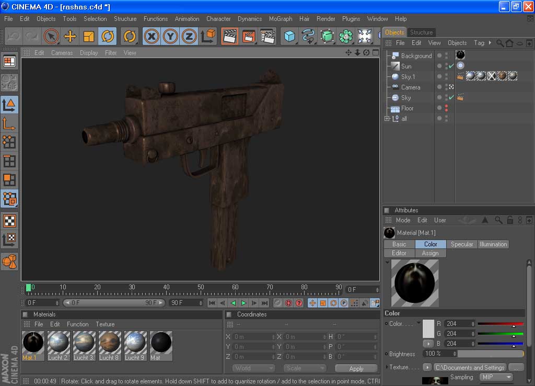Toggle Floor render visibility red dot
The width and height of the screenshot is (535, 386).
[x=446, y=110]
